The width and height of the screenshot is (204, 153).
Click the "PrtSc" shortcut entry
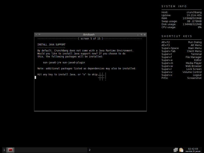click(165, 78)
